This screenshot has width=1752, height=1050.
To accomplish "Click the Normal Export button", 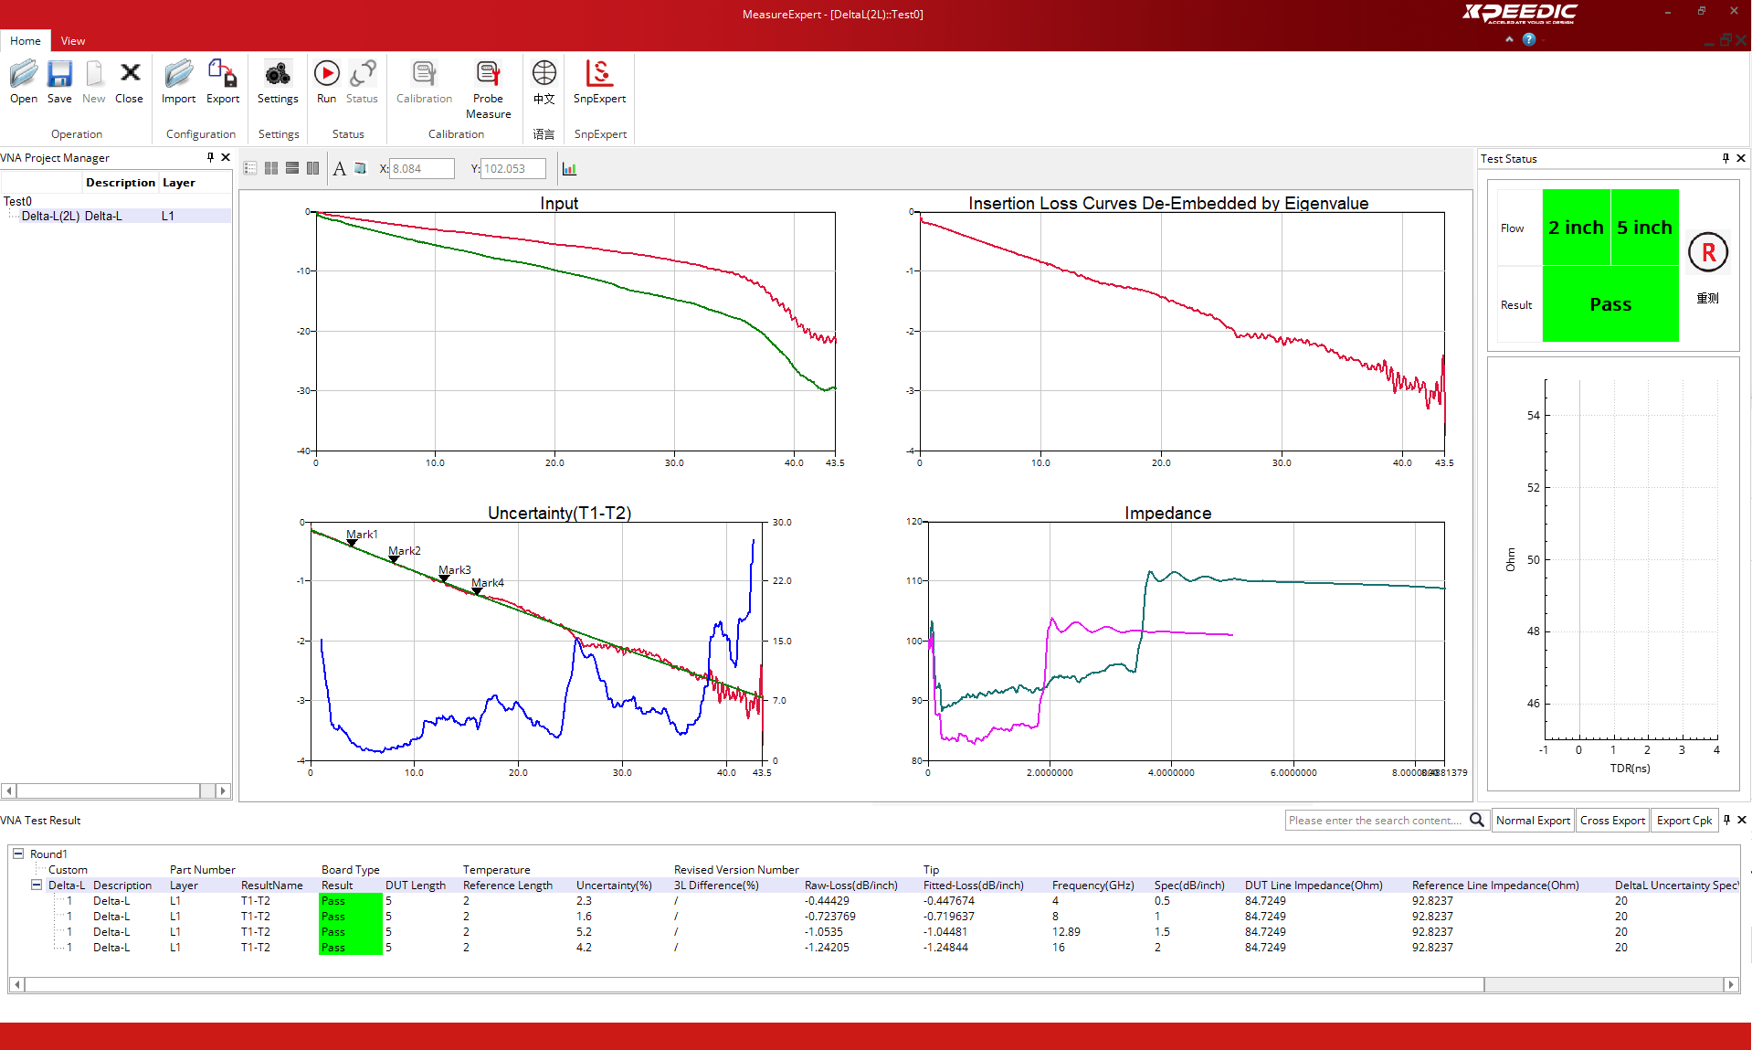I will (1533, 820).
